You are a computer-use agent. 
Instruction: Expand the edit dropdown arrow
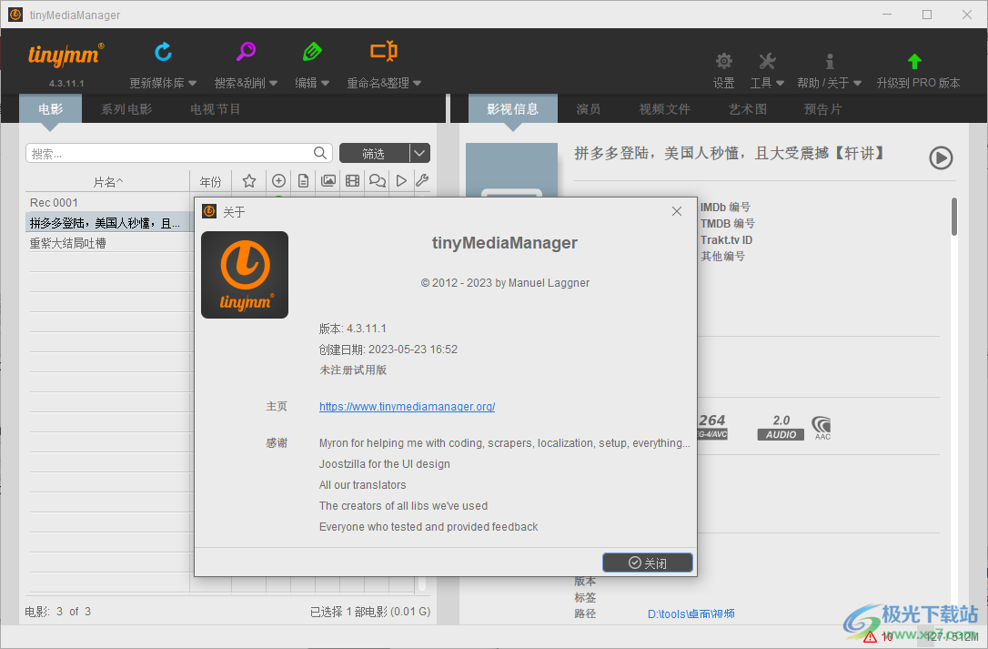(325, 83)
